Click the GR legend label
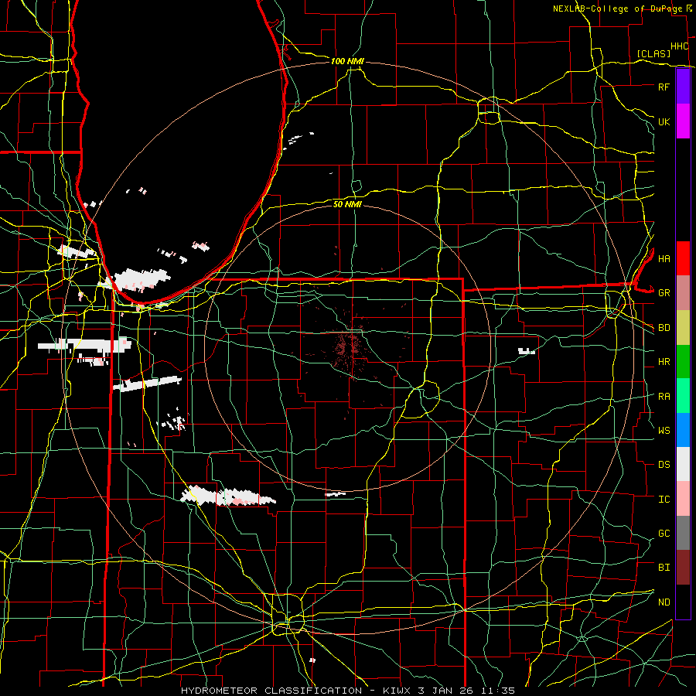Viewport: 696px width, 696px height. (x=664, y=293)
